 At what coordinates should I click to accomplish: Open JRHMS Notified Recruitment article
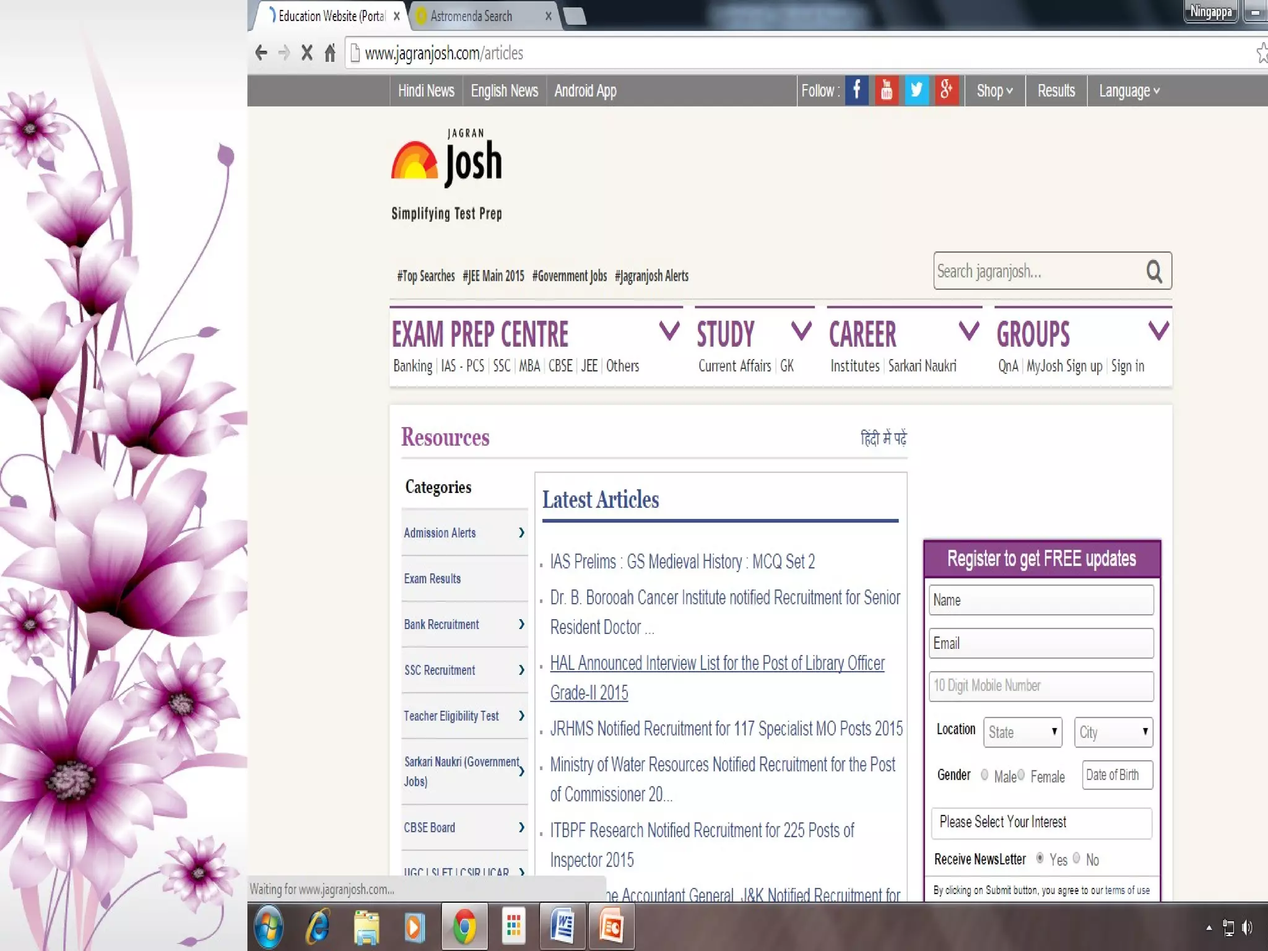tap(726, 729)
